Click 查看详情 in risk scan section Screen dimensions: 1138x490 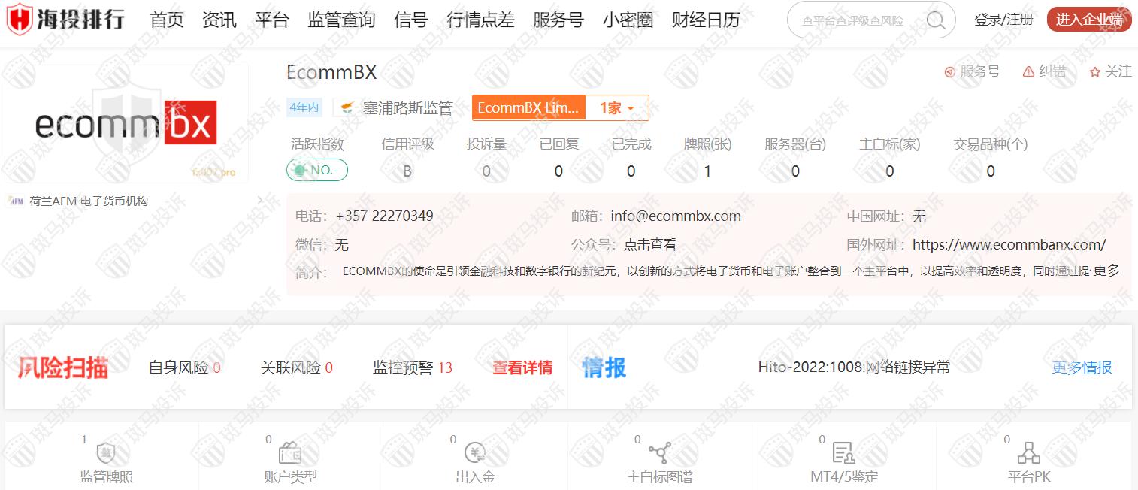522,367
